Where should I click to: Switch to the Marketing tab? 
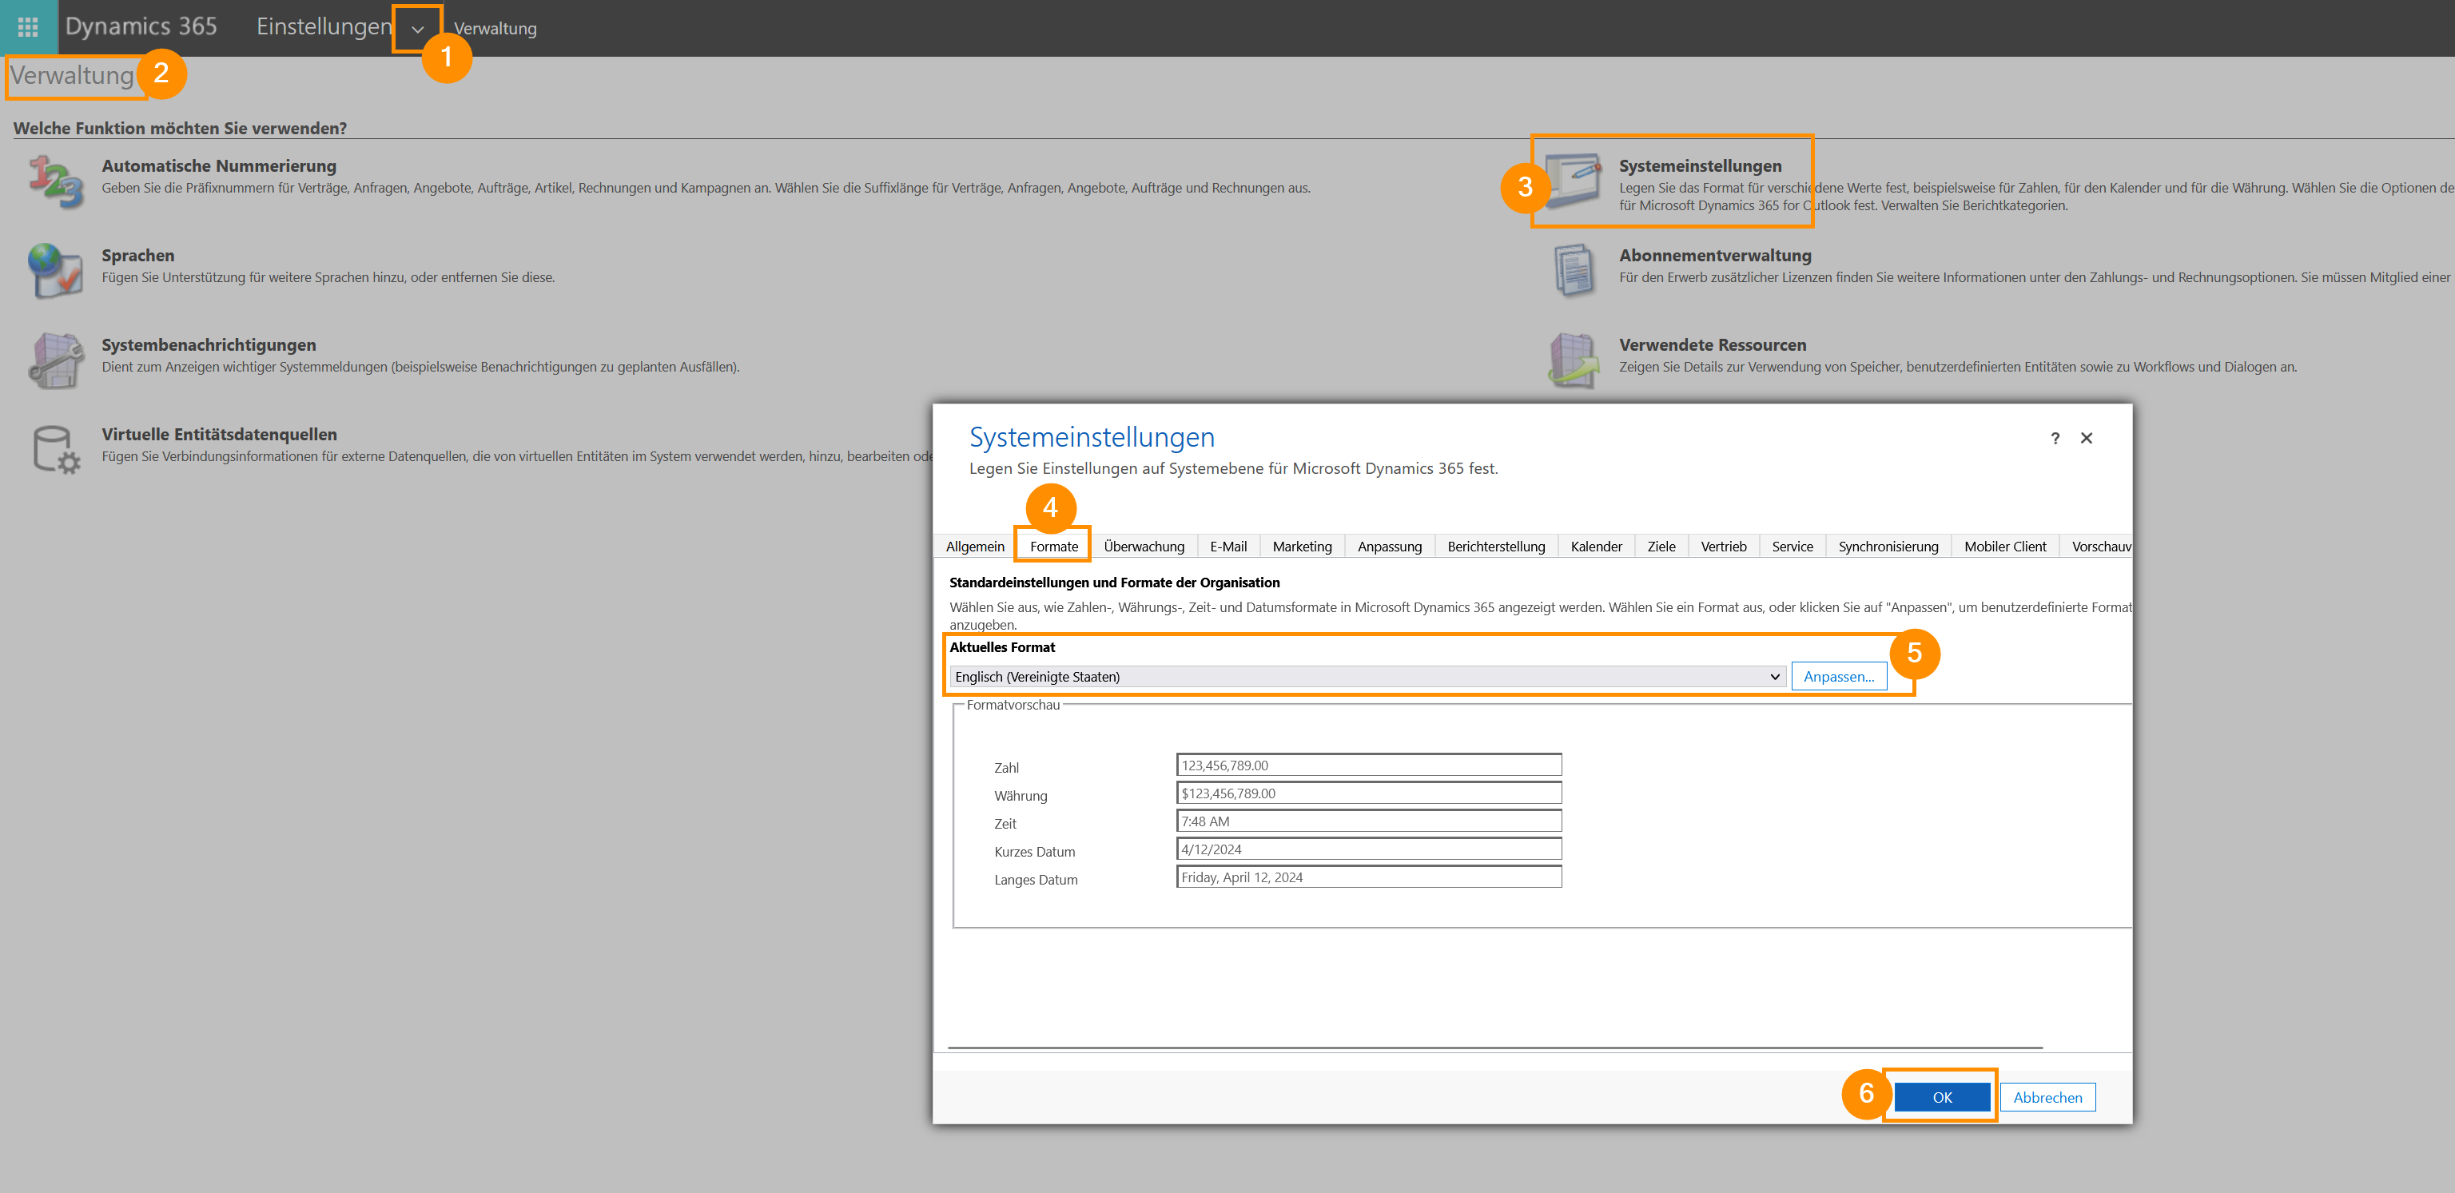[x=1302, y=546]
